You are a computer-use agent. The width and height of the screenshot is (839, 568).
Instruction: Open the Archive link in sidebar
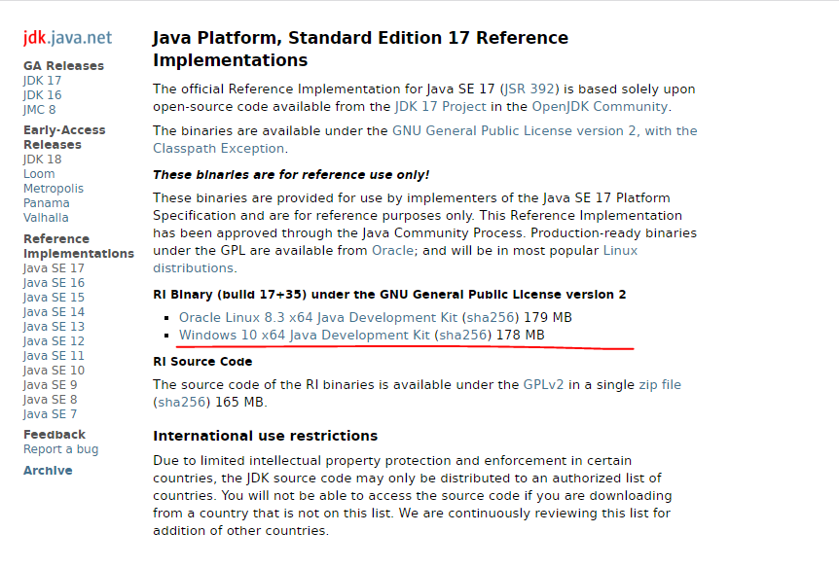tap(48, 471)
